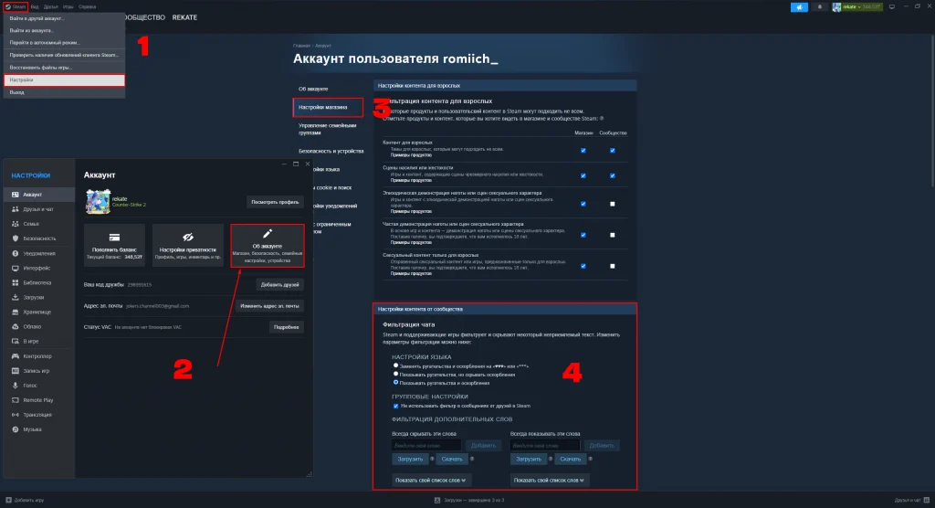The image size is (935, 508).
Task: Open the Настройки магазина tab
Action: pyautogui.click(x=328, y=108)
